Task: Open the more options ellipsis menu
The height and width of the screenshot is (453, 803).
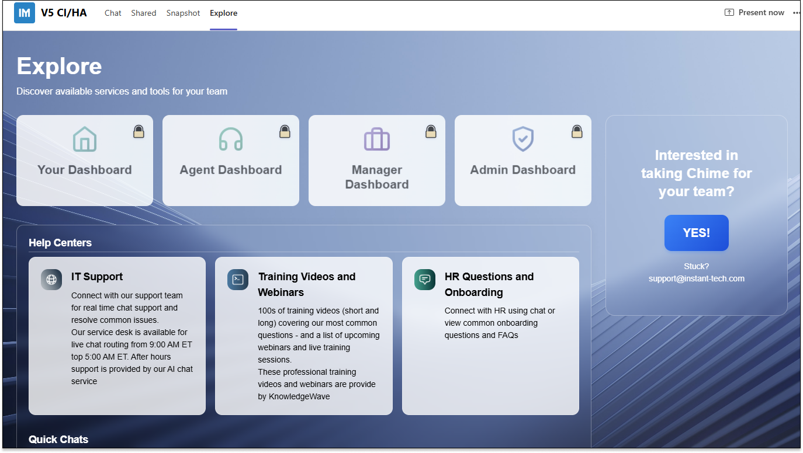Action: tap(796, 13)
